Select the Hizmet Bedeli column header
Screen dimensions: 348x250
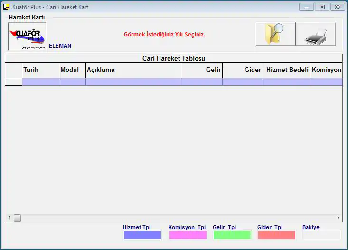286,70
